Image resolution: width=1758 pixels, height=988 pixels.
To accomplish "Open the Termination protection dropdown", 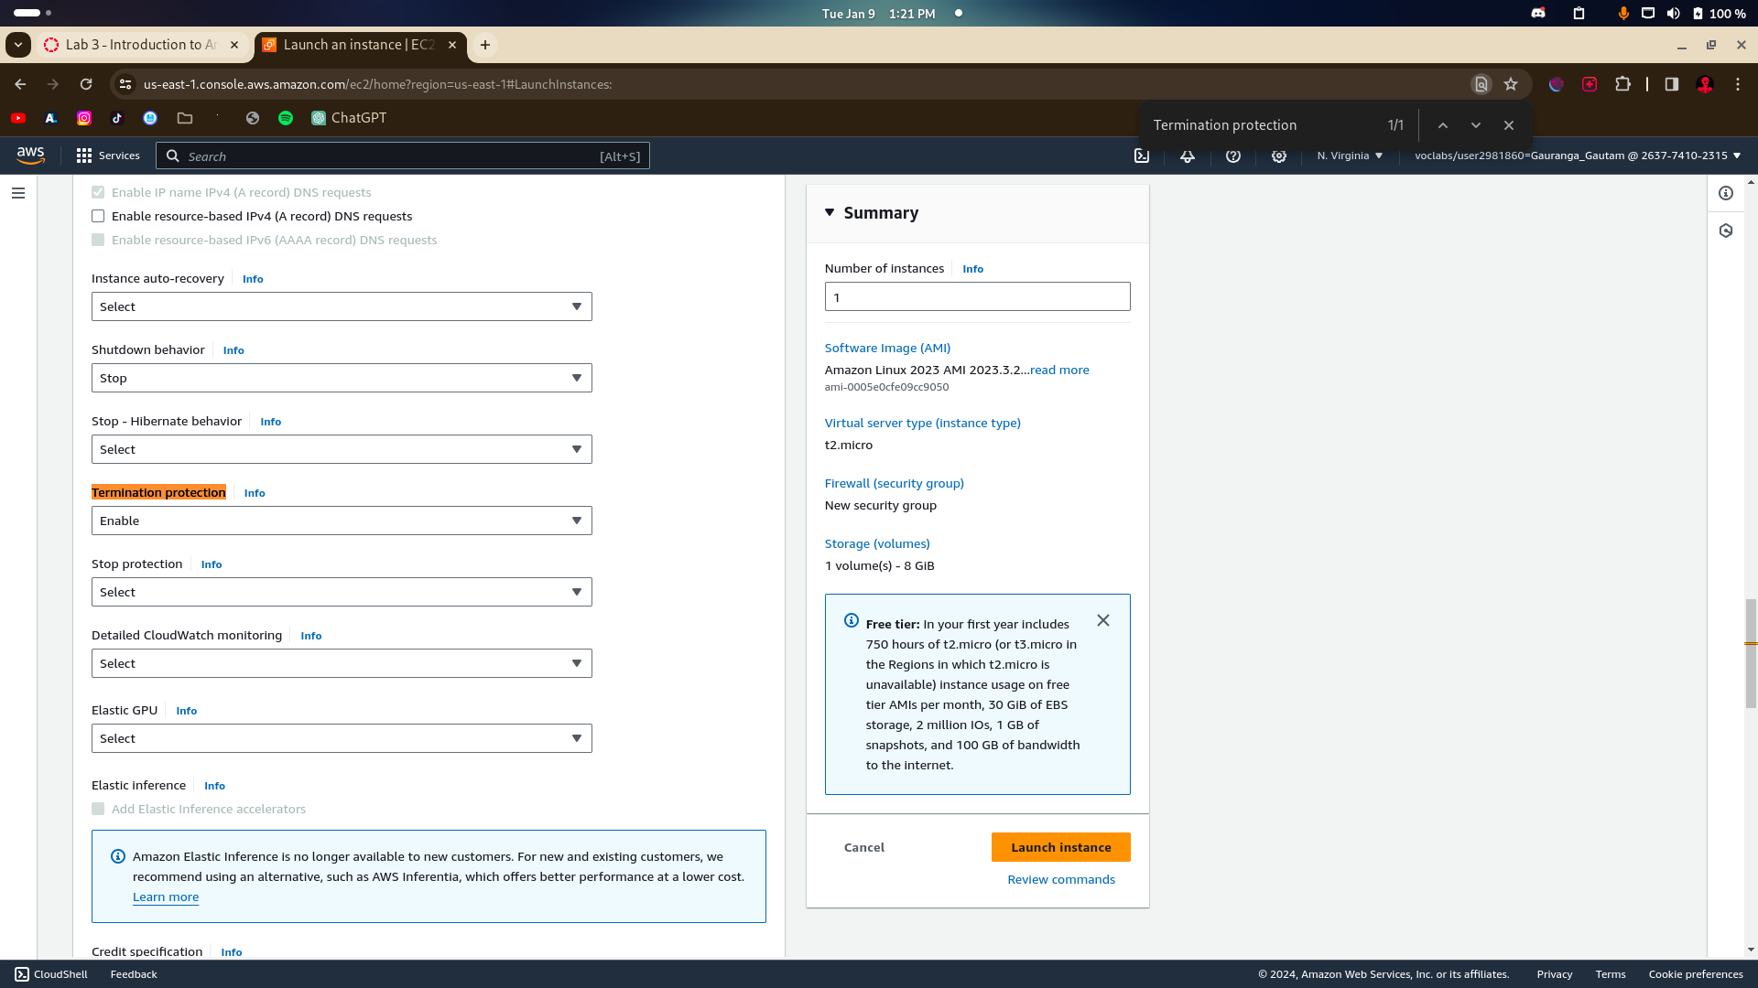I will click(342, 521).
